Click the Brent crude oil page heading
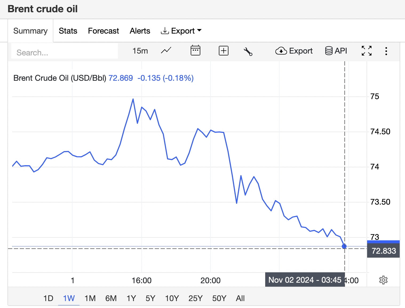 pyautogui.click(x=43, y=9)
